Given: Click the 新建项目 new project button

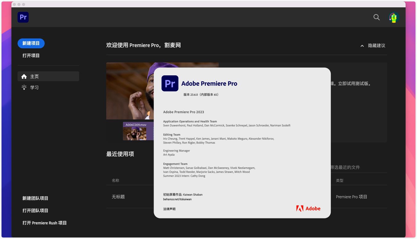Looking at the screenshot, I should pos(31,43).
